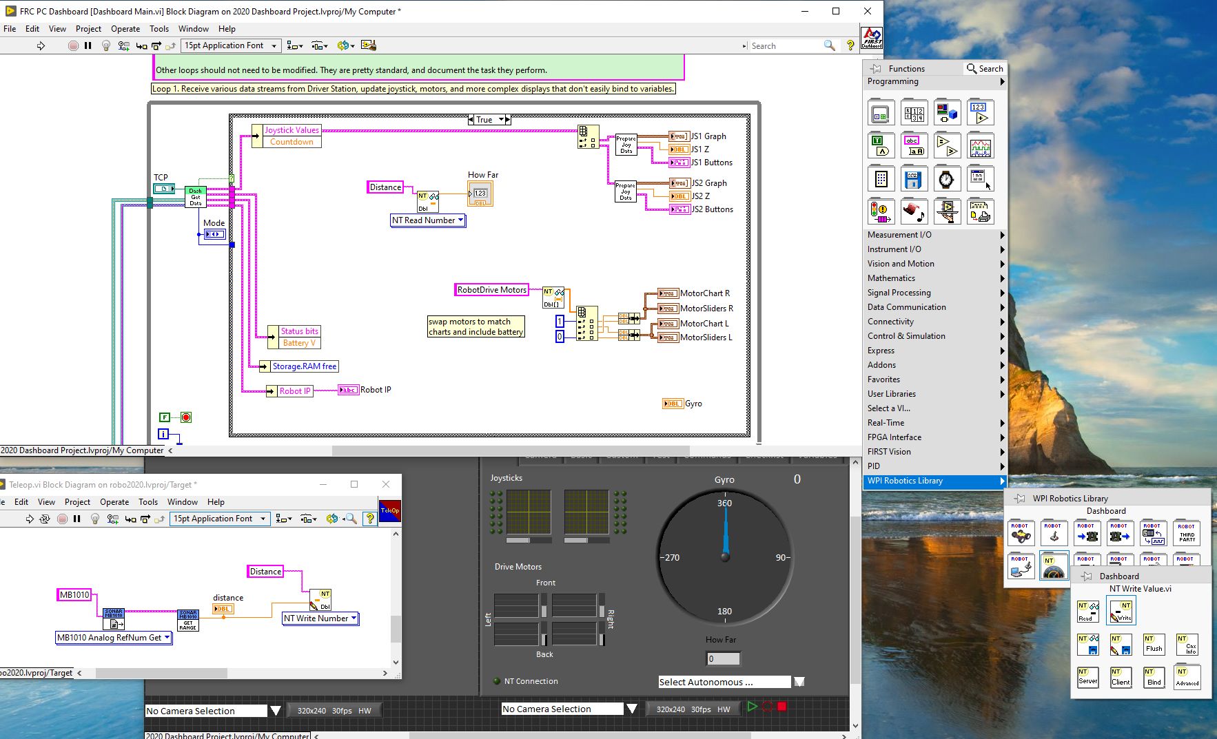Open font selector in Teleop.vi toolbar

tap(220, 519)
